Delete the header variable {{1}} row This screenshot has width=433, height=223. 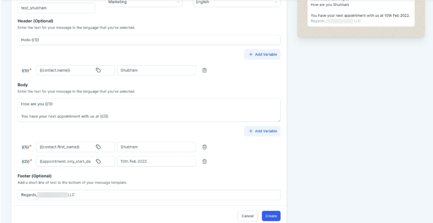204,70
